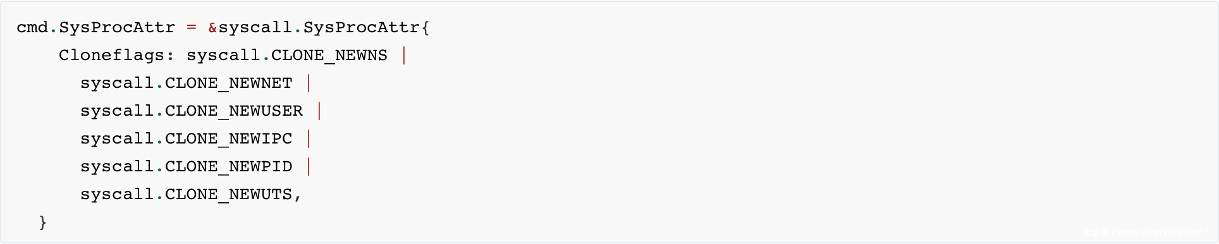Click the SysProcAttr field after cmd
Image resolution: width=1219 pixels, height=244 pixels.
117,27
